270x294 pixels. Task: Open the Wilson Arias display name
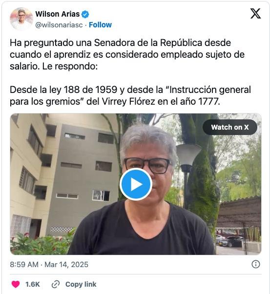pyautogui.click(x=58, y=14)
